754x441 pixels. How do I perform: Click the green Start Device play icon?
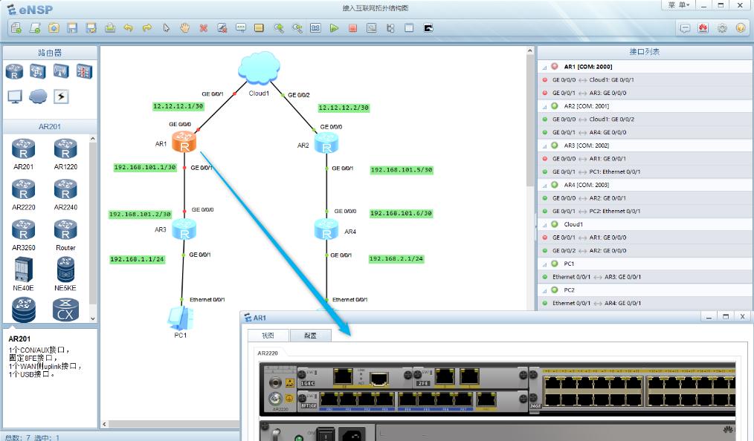point(334,28)
